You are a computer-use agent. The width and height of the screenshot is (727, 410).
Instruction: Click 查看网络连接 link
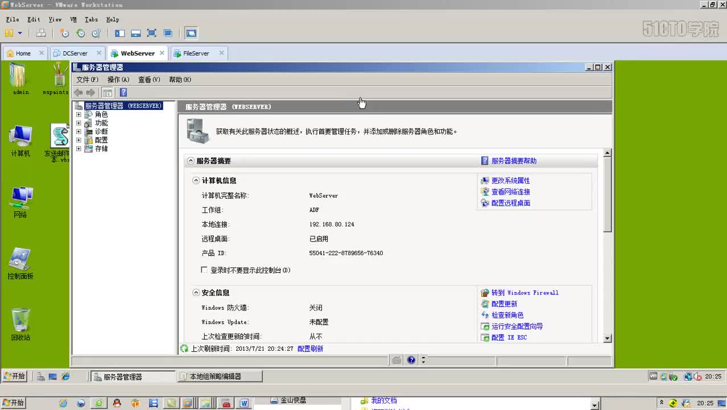click(x=510, y=192)
